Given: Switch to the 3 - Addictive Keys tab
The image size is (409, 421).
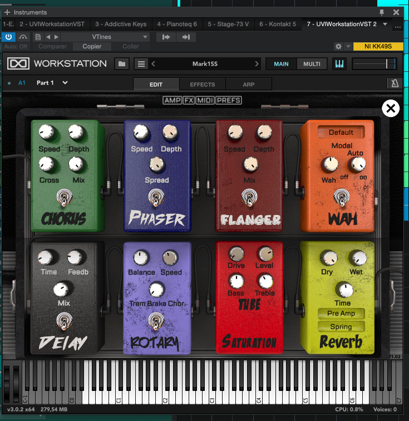Looking at the screenshot, I should (121, 24).
